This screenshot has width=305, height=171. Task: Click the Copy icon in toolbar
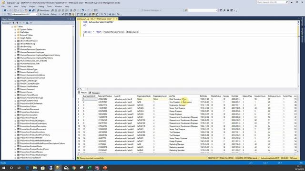coord(75,10)
